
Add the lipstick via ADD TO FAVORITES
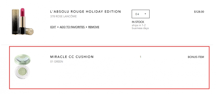click(x=72, y=27)
